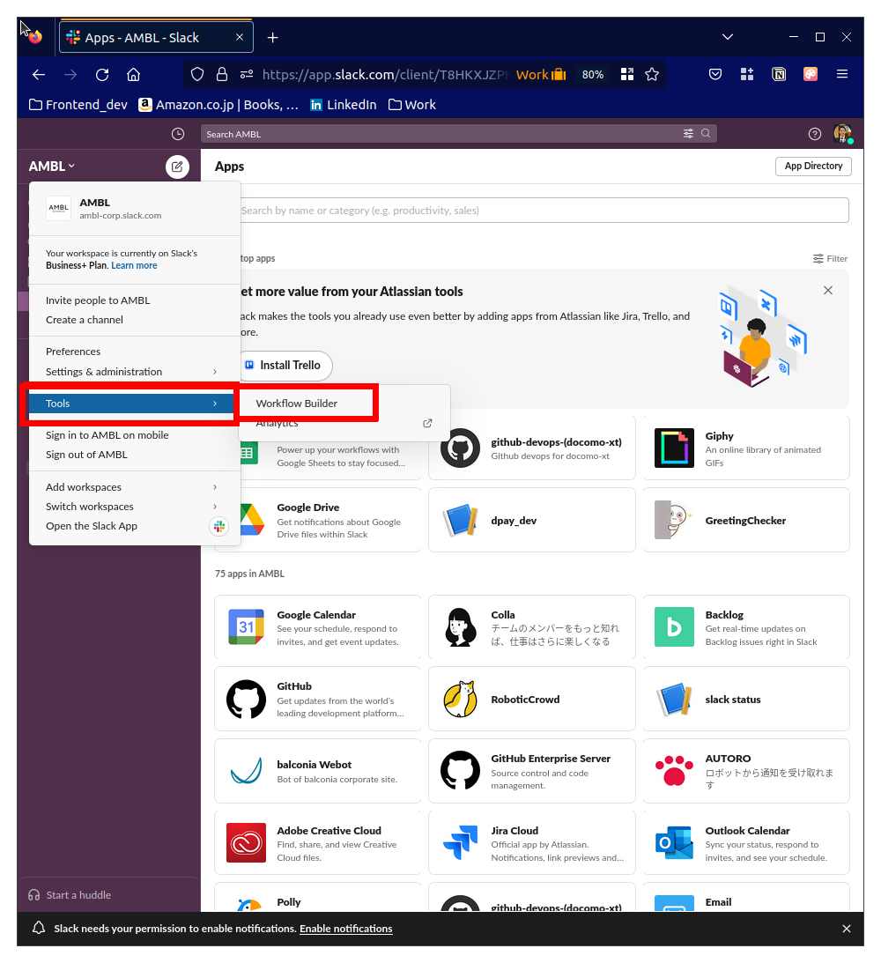
Task: Choose Sign out of AMBL
Action: [86, 455]
